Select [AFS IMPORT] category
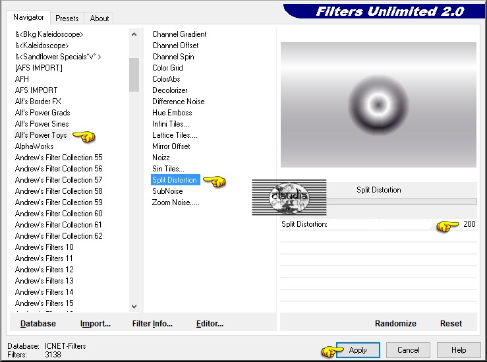487x362 pixels. point(38,68)
